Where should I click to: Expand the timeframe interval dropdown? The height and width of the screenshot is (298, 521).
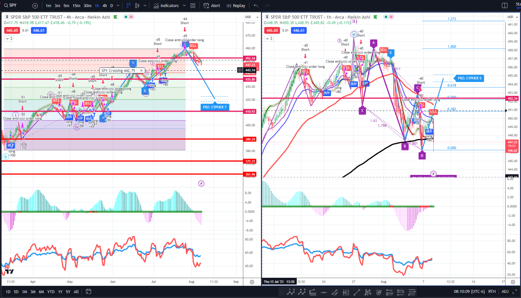coord(118,6)
